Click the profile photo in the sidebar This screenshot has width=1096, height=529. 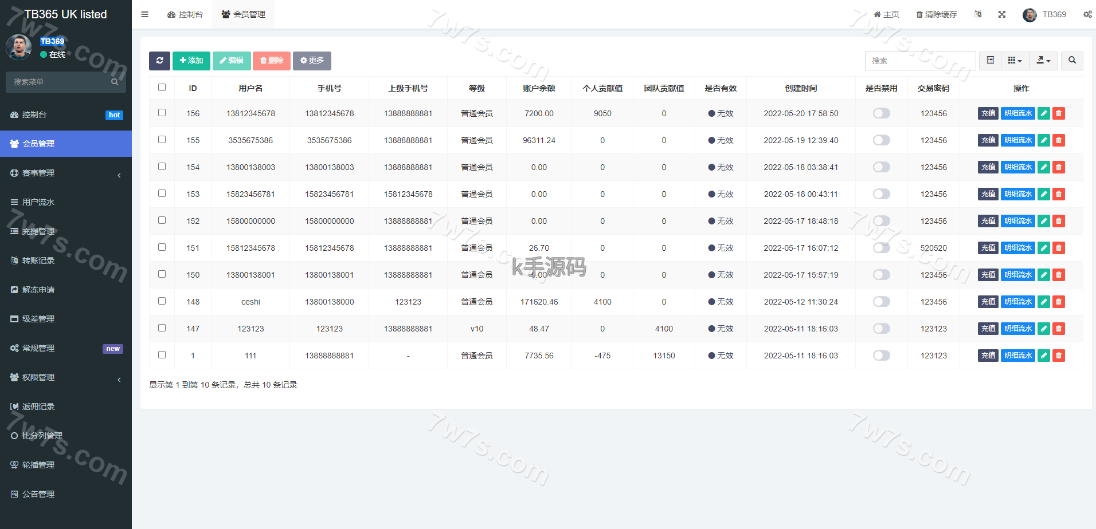click(19, 47)
